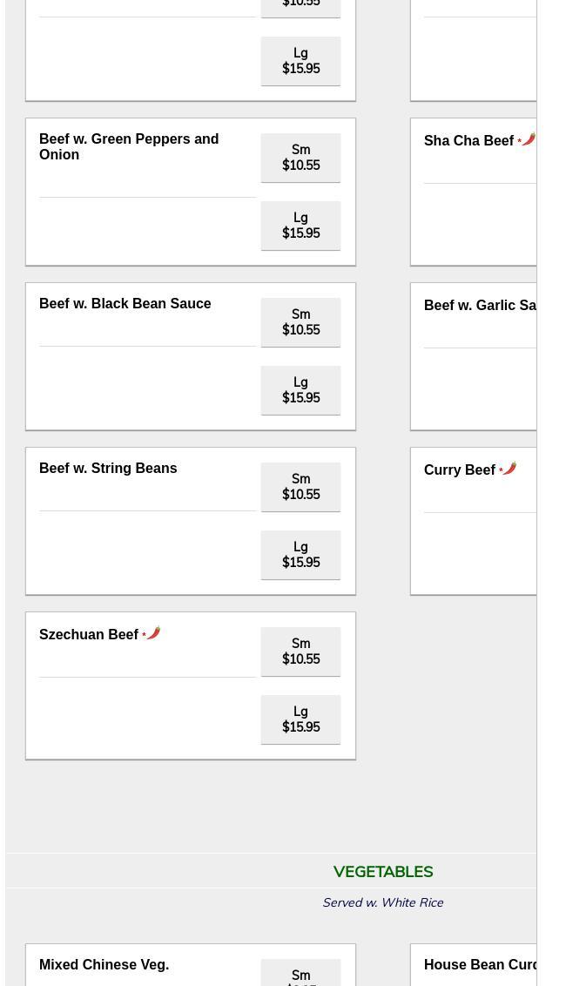The height and width of the screenshot is (986, 566).
Task: Choose Sm size for Beef w. Black Bean Sauce
Action: (x=300, y=322)
